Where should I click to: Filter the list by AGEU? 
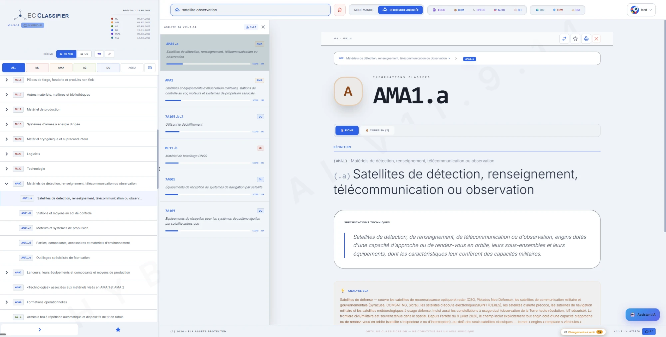(132, 68)
